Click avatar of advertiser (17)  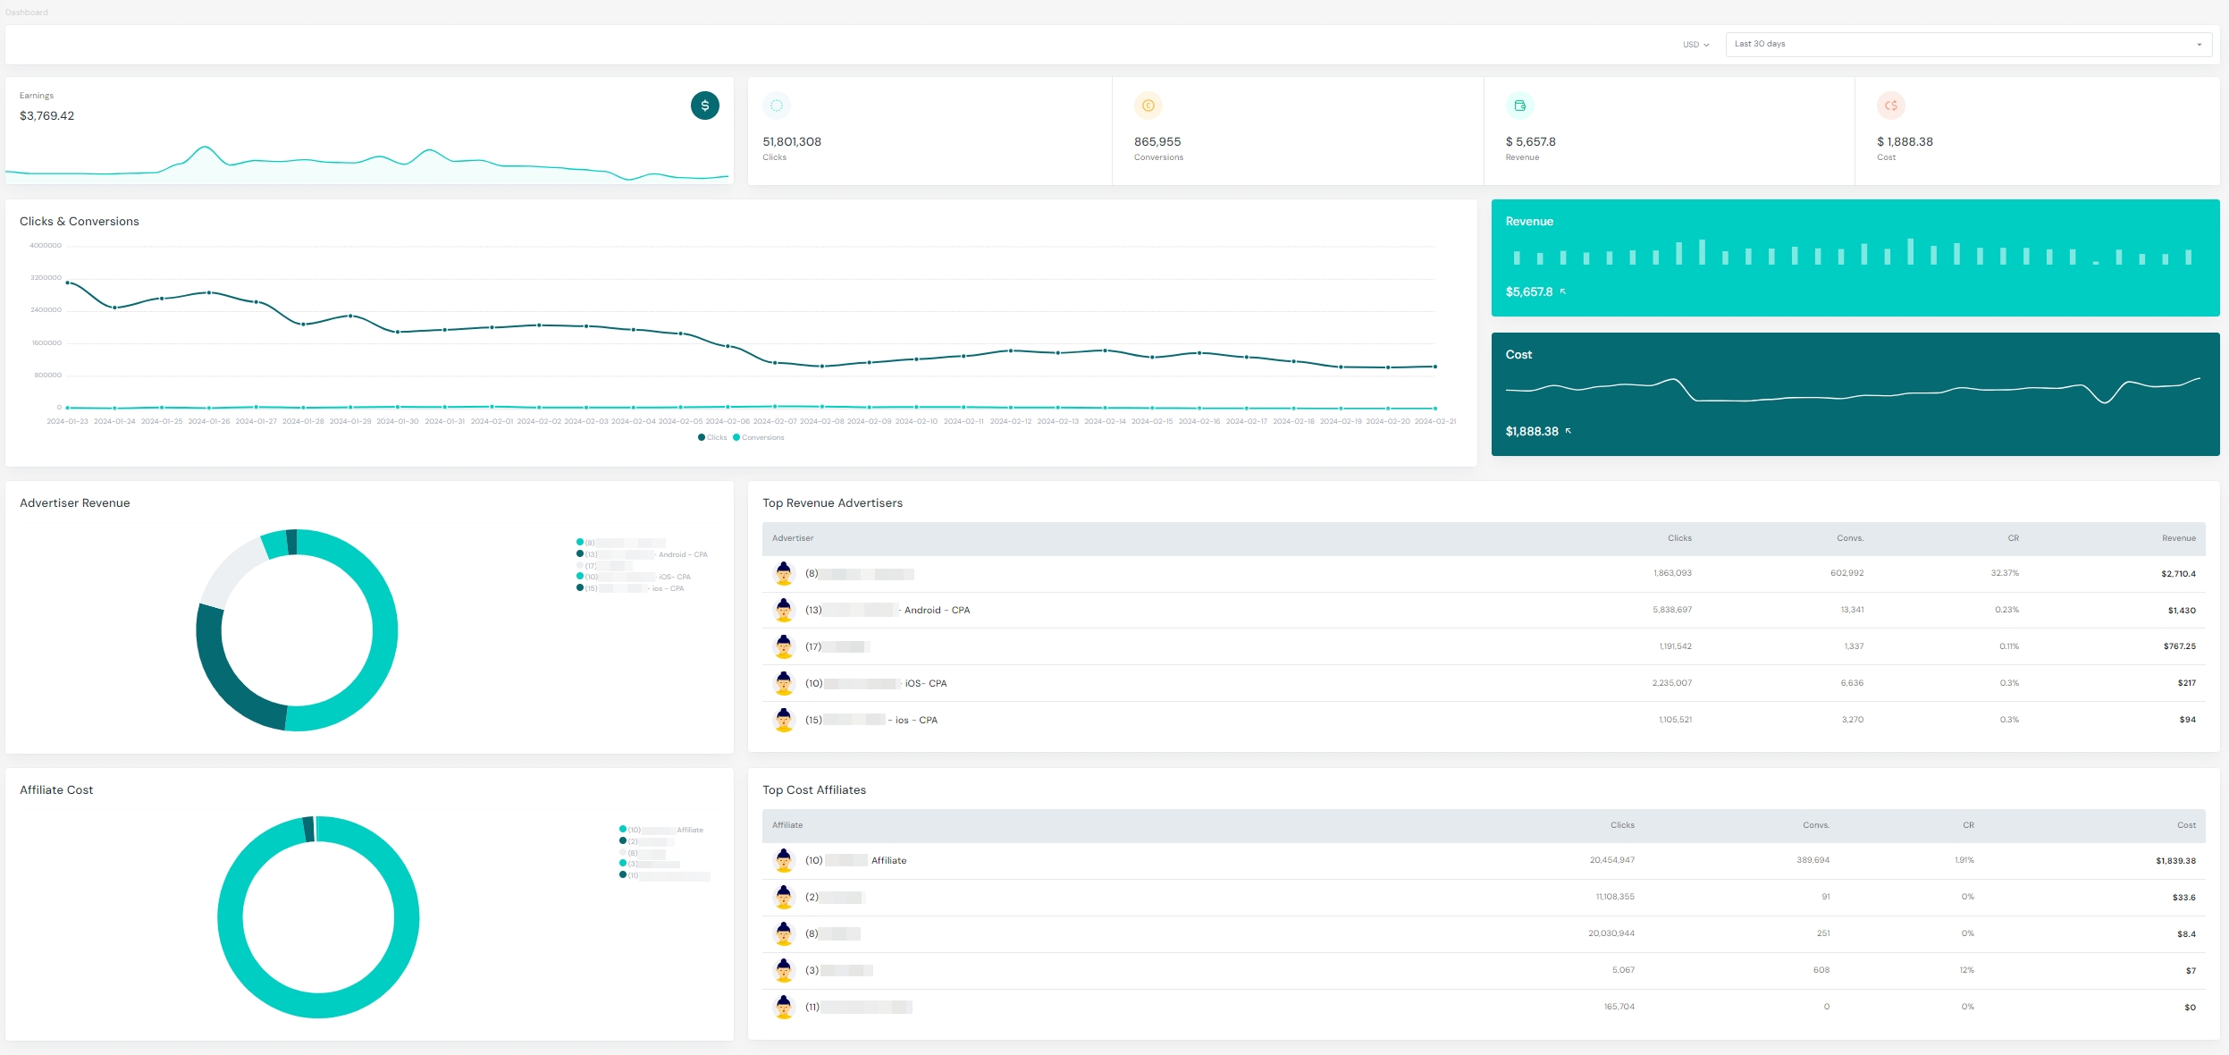point(784,646)
